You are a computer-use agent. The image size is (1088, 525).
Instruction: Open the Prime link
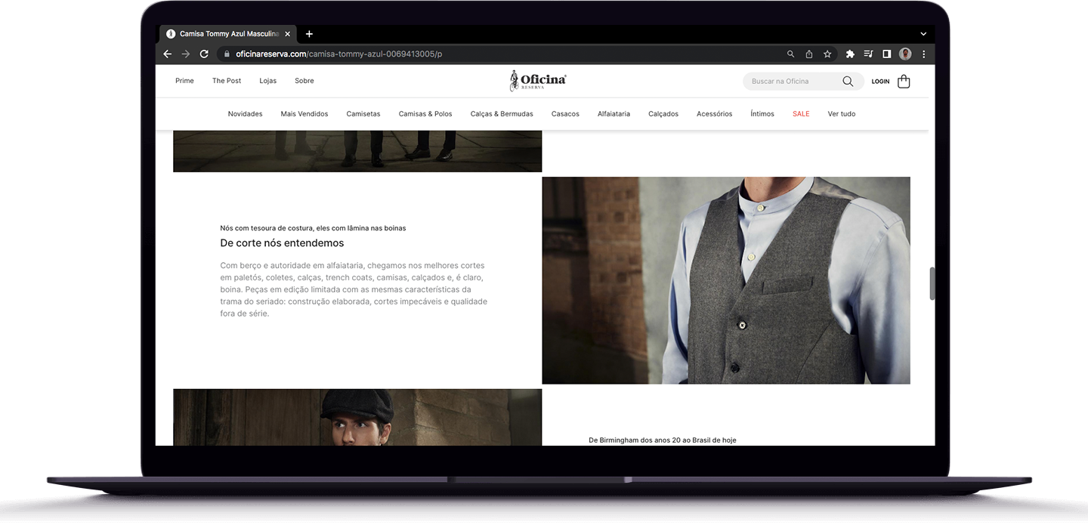pyautogui.click(x=184, y=81)
